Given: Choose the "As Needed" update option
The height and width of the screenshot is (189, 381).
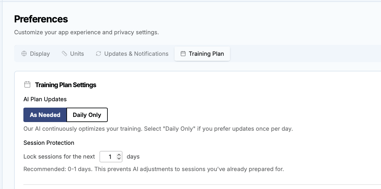Looking at the screenshot, I should (45, 115).
